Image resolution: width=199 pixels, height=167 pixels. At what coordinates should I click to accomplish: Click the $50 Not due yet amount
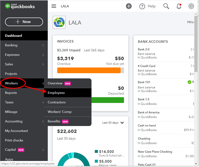pyautogui.click(x=119, y=58)
